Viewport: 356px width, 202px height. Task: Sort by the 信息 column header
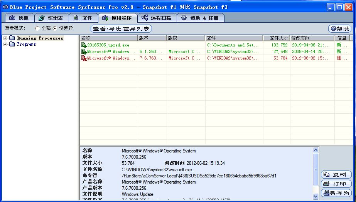point(342,38)
